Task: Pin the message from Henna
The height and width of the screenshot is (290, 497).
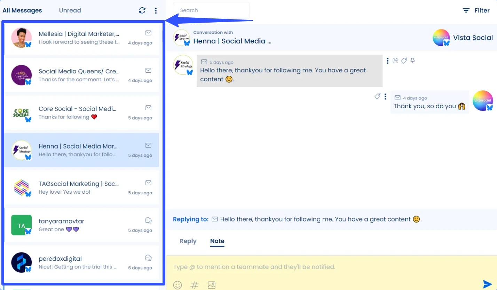Action: tap(412, 60)
